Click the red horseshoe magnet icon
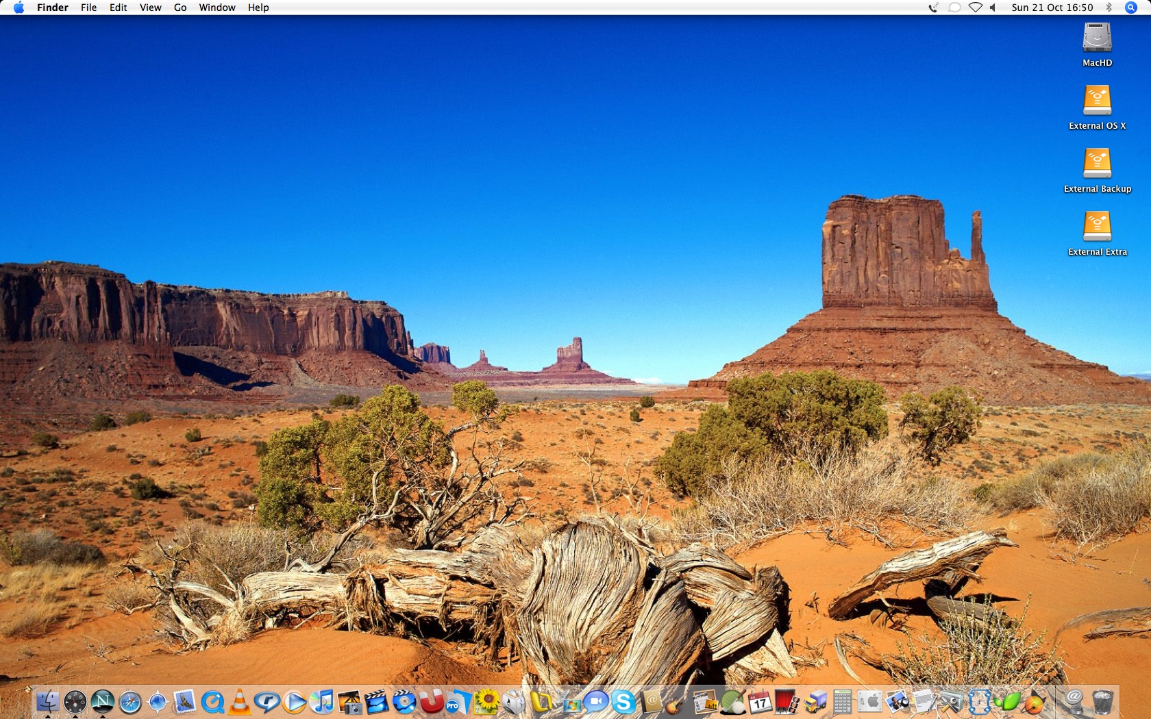 pos(431,702)
